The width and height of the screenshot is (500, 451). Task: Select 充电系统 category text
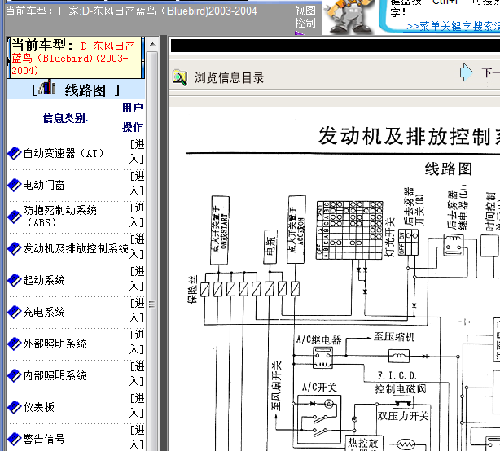coord(44,313)
